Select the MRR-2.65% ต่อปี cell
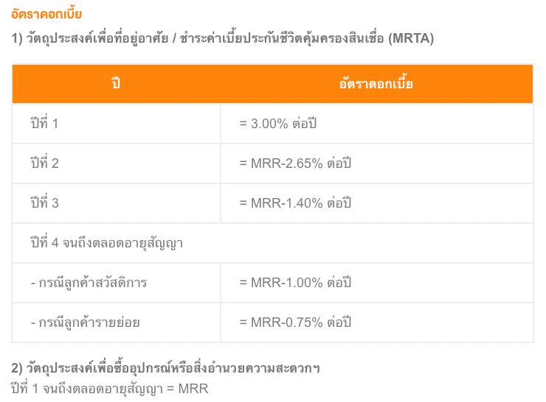The height and width of the screenshot is (402, 546). tap(295, 163)
